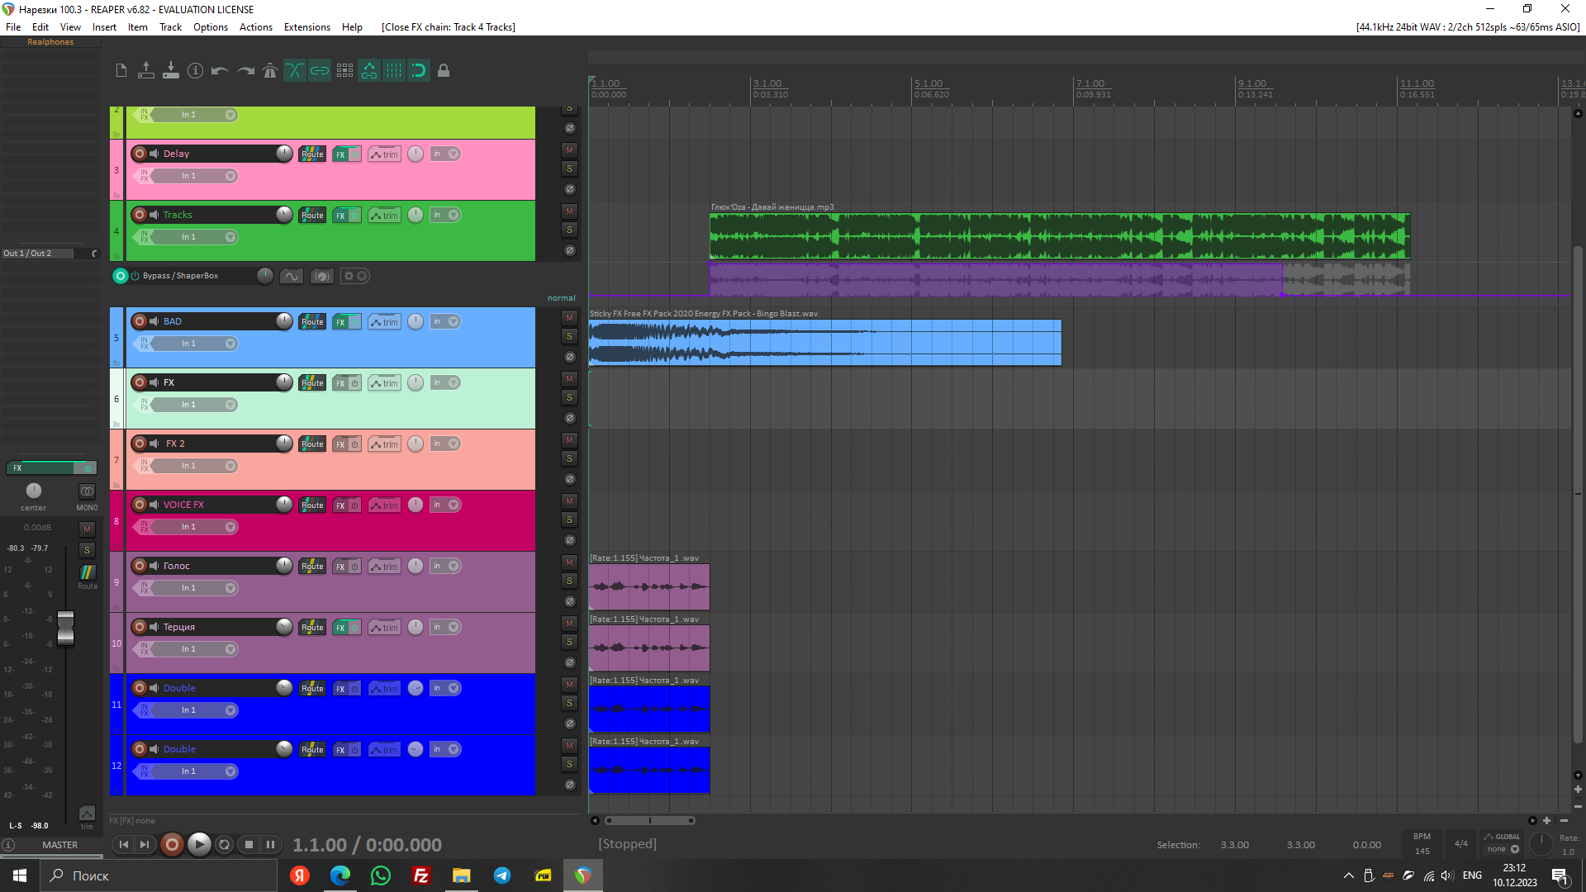Open the Actions menu
Viewport: 1586px width, 892px height.
256,27
